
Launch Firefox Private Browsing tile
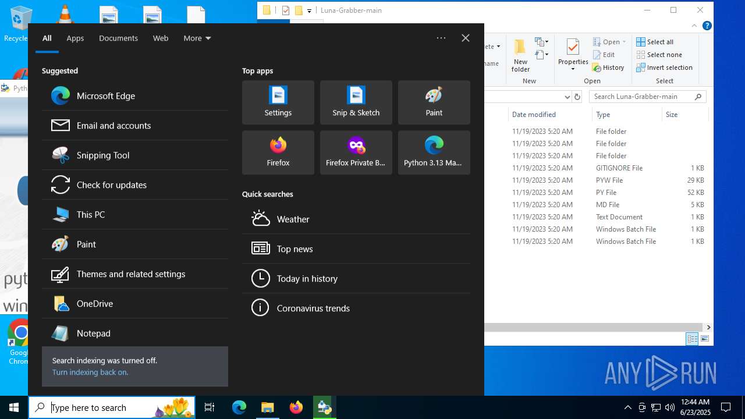pos(356,152)
